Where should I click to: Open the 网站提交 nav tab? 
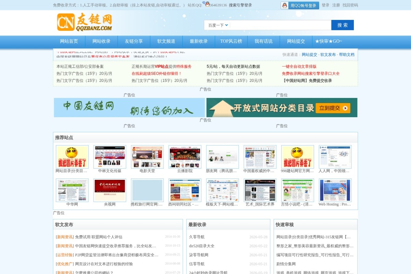click(x=296, y=41)
